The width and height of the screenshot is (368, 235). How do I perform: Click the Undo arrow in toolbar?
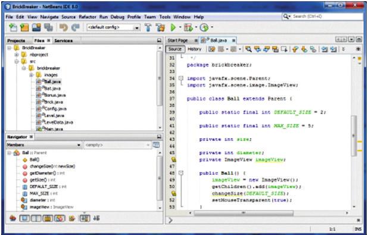(x=63, y=27)
